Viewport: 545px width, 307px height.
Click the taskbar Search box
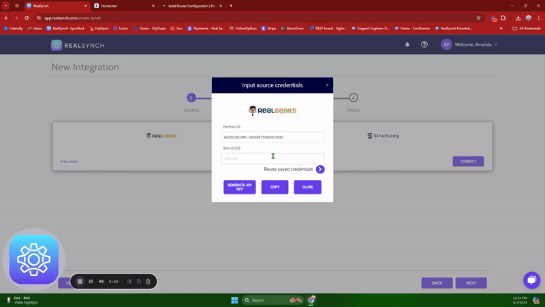273,300
